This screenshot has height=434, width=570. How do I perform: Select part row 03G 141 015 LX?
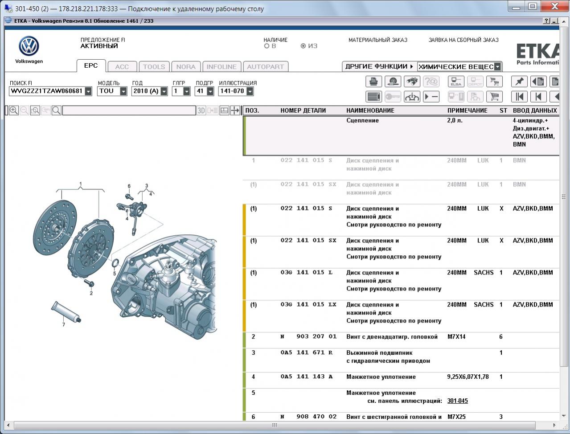click(401, 316)
